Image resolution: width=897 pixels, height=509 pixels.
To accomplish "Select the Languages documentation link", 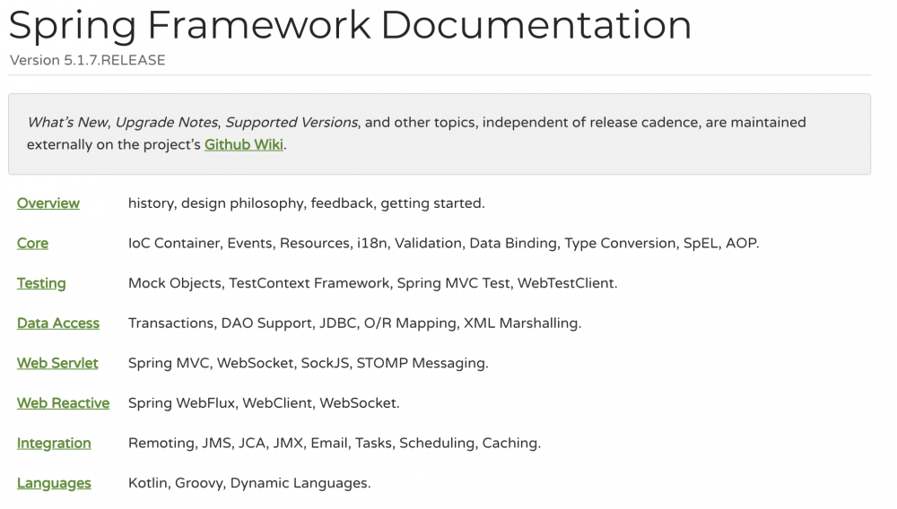I will pos(54,483).
